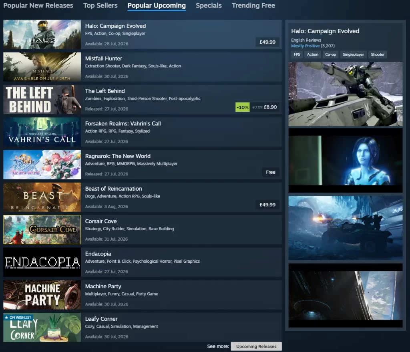Click 'Multiplayer, Funny, Casual' tags of Machine Party
Screen dimensions: 410x352
tap(121, 294)
